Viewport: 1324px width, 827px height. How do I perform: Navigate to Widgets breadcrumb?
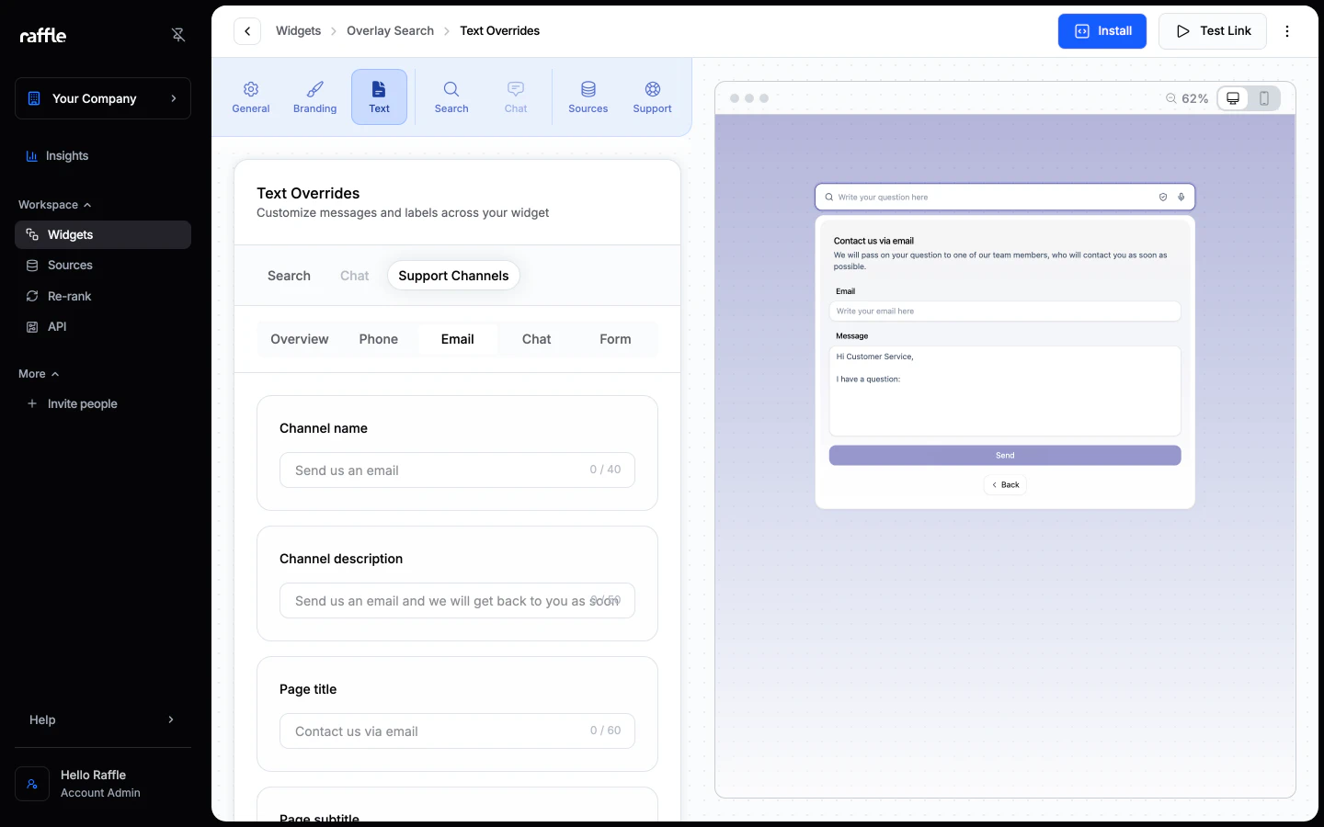pos(299,31)
